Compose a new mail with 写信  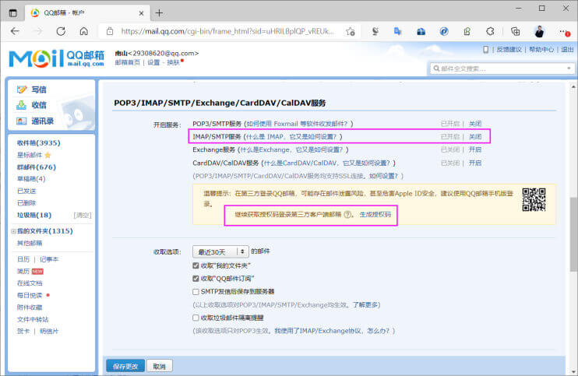(39, 90)
